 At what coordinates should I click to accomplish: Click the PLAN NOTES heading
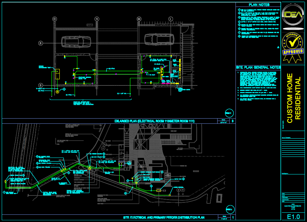pyautogui.click(x=258, y=4)
